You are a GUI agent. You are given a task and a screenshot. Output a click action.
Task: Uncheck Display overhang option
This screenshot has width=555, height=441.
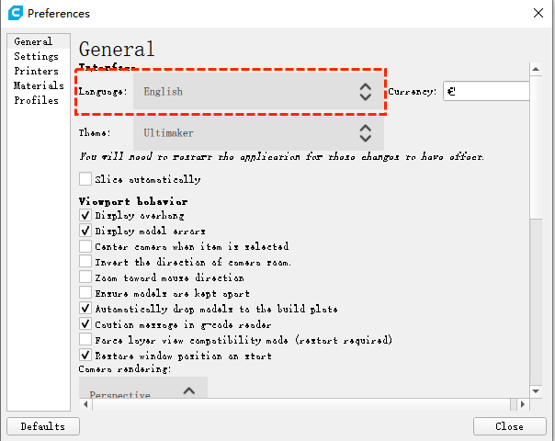click(x=85, y=215)
